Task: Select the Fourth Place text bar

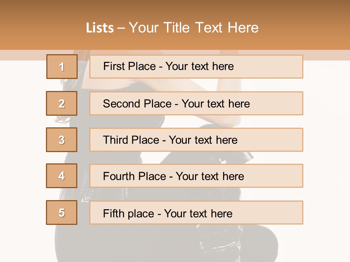Action: (196, 176)
